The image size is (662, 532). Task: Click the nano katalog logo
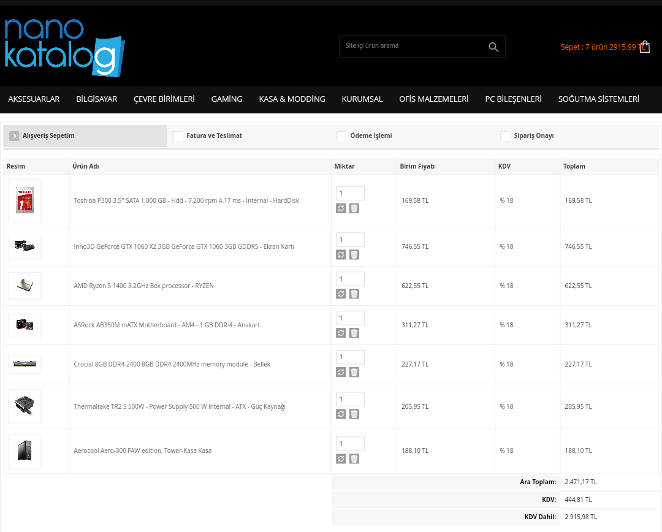tap(64, 48)
